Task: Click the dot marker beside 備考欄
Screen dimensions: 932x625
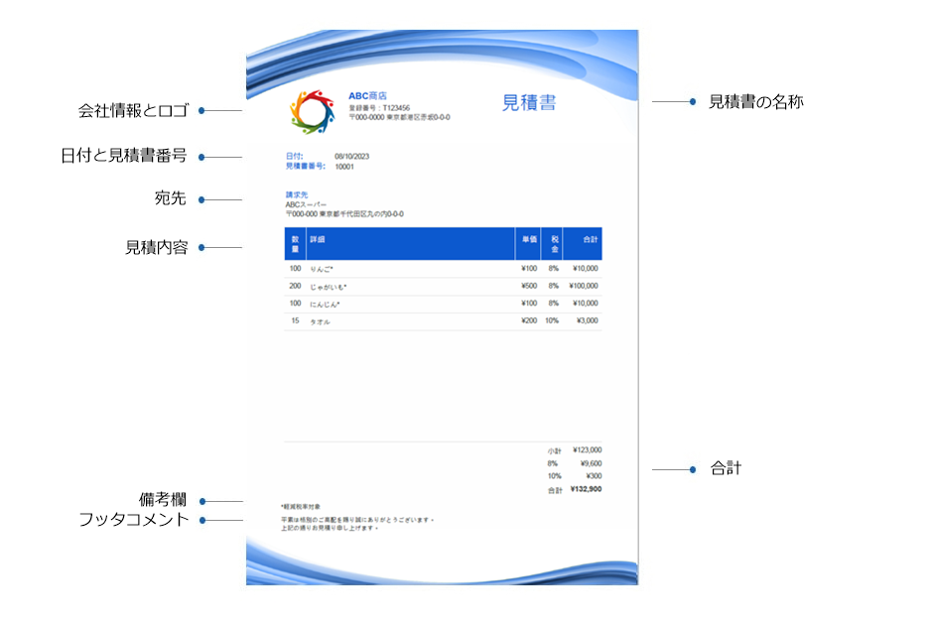Action: 201,502
